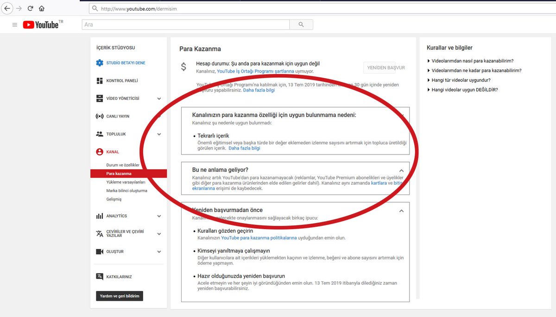Click the 'Kurallar ve bilgiler' heading
The height and width of the screenshot is (317, 556).
click(449, 48)
